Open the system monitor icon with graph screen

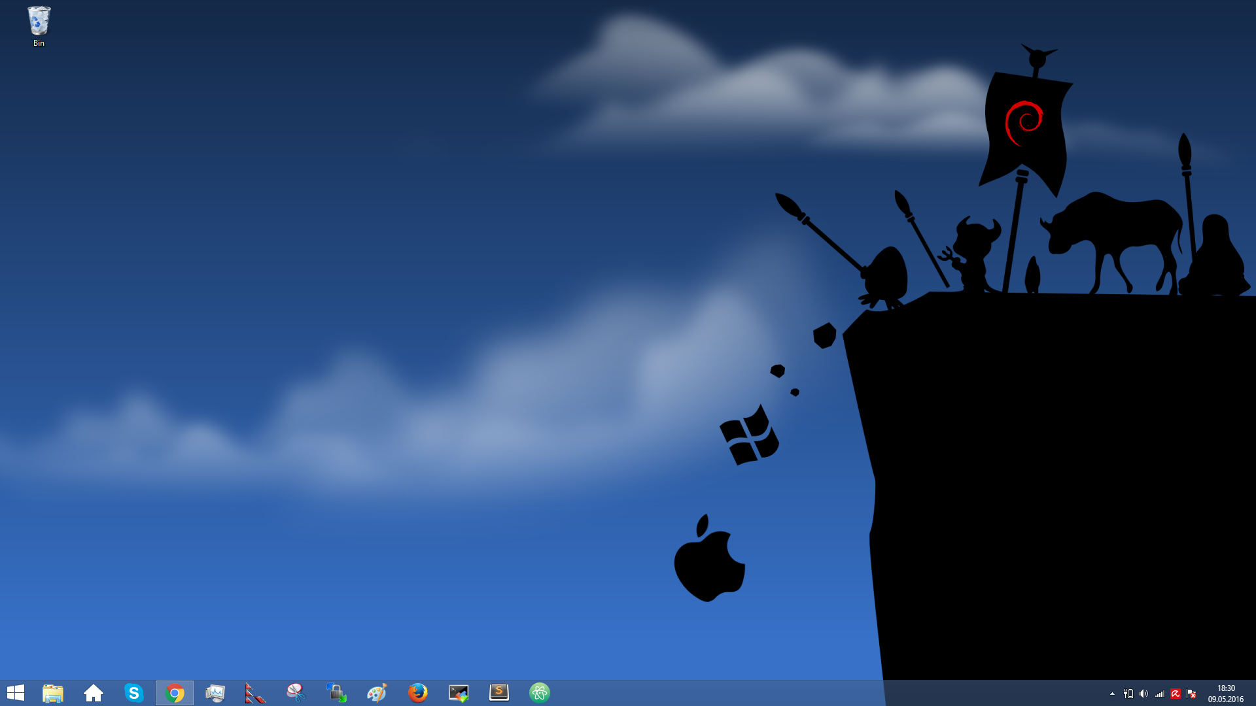[215, 693]
